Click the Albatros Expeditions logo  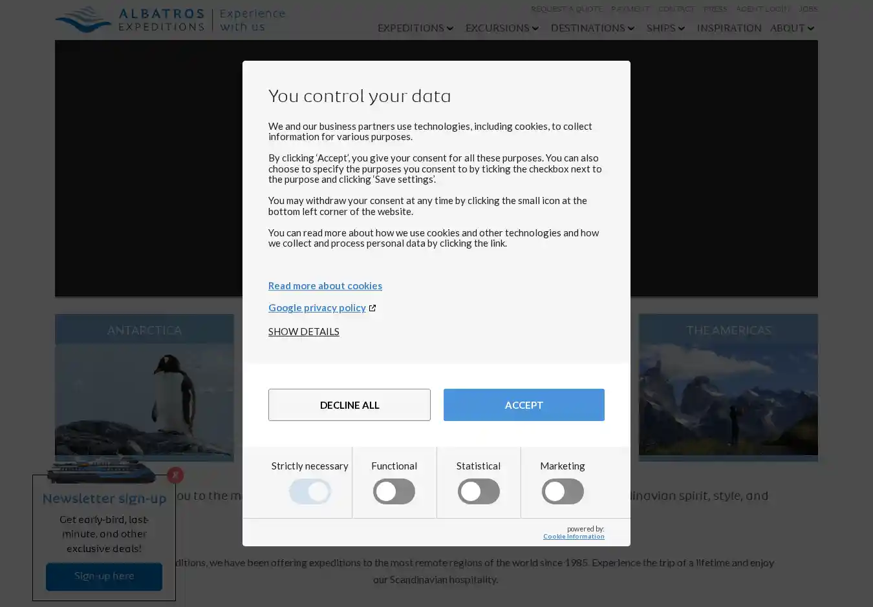[x=169, y=19]
